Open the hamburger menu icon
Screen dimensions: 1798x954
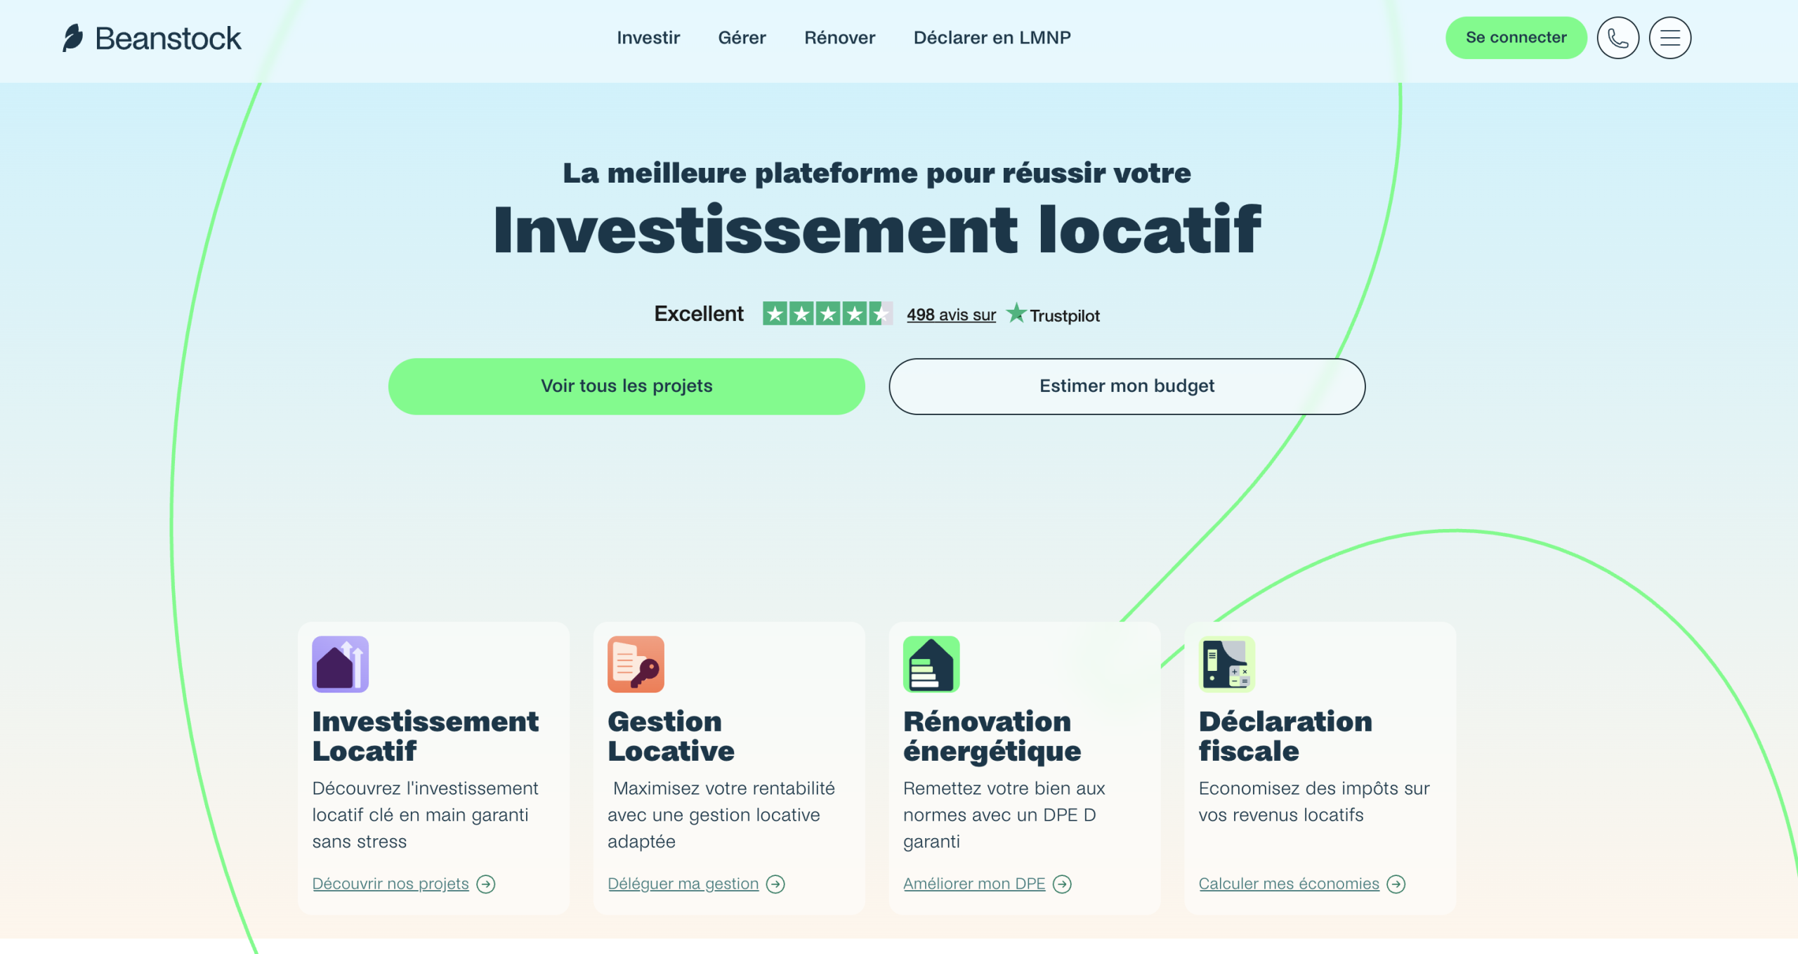point(1669,38)
